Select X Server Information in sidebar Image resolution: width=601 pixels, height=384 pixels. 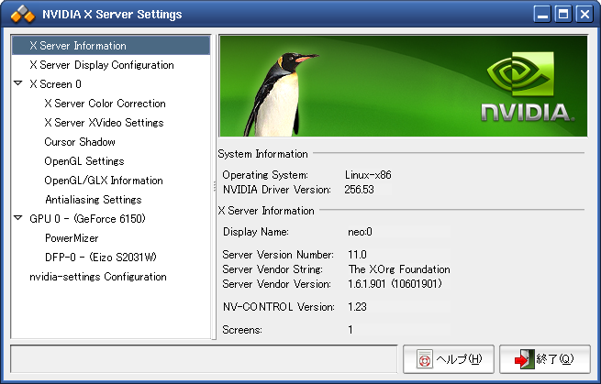click(78, 46)
